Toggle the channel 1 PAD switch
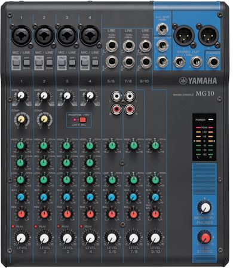The image size is (233, 269). click(16, 63)
